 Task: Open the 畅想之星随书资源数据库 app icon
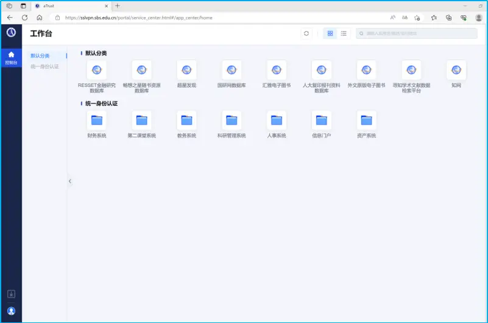point(141,71)
